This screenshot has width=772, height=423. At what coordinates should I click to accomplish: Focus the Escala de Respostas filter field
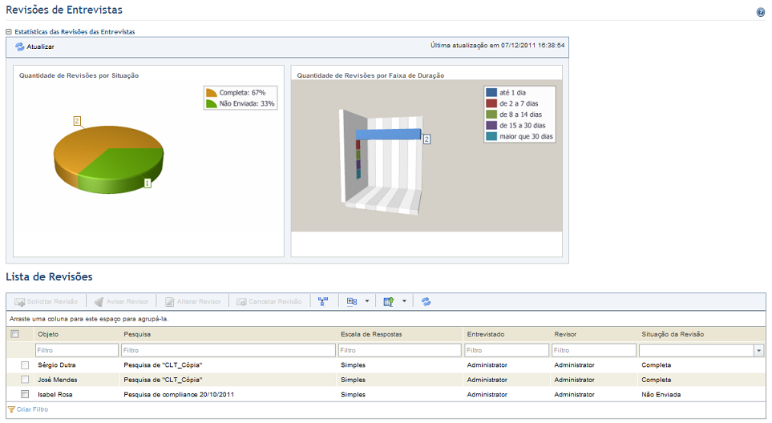point(400,350)
